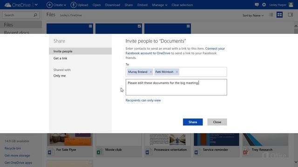Viewport: 298px width, 167px height.
Task: Click Only me under Shared with
Action: pyautogui.click(x=60, y=76)
